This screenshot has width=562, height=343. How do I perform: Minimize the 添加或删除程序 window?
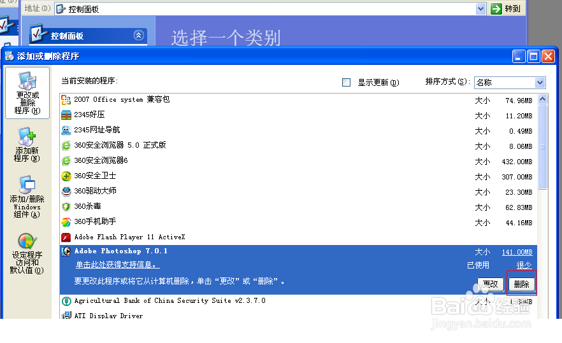click(518, 56)
